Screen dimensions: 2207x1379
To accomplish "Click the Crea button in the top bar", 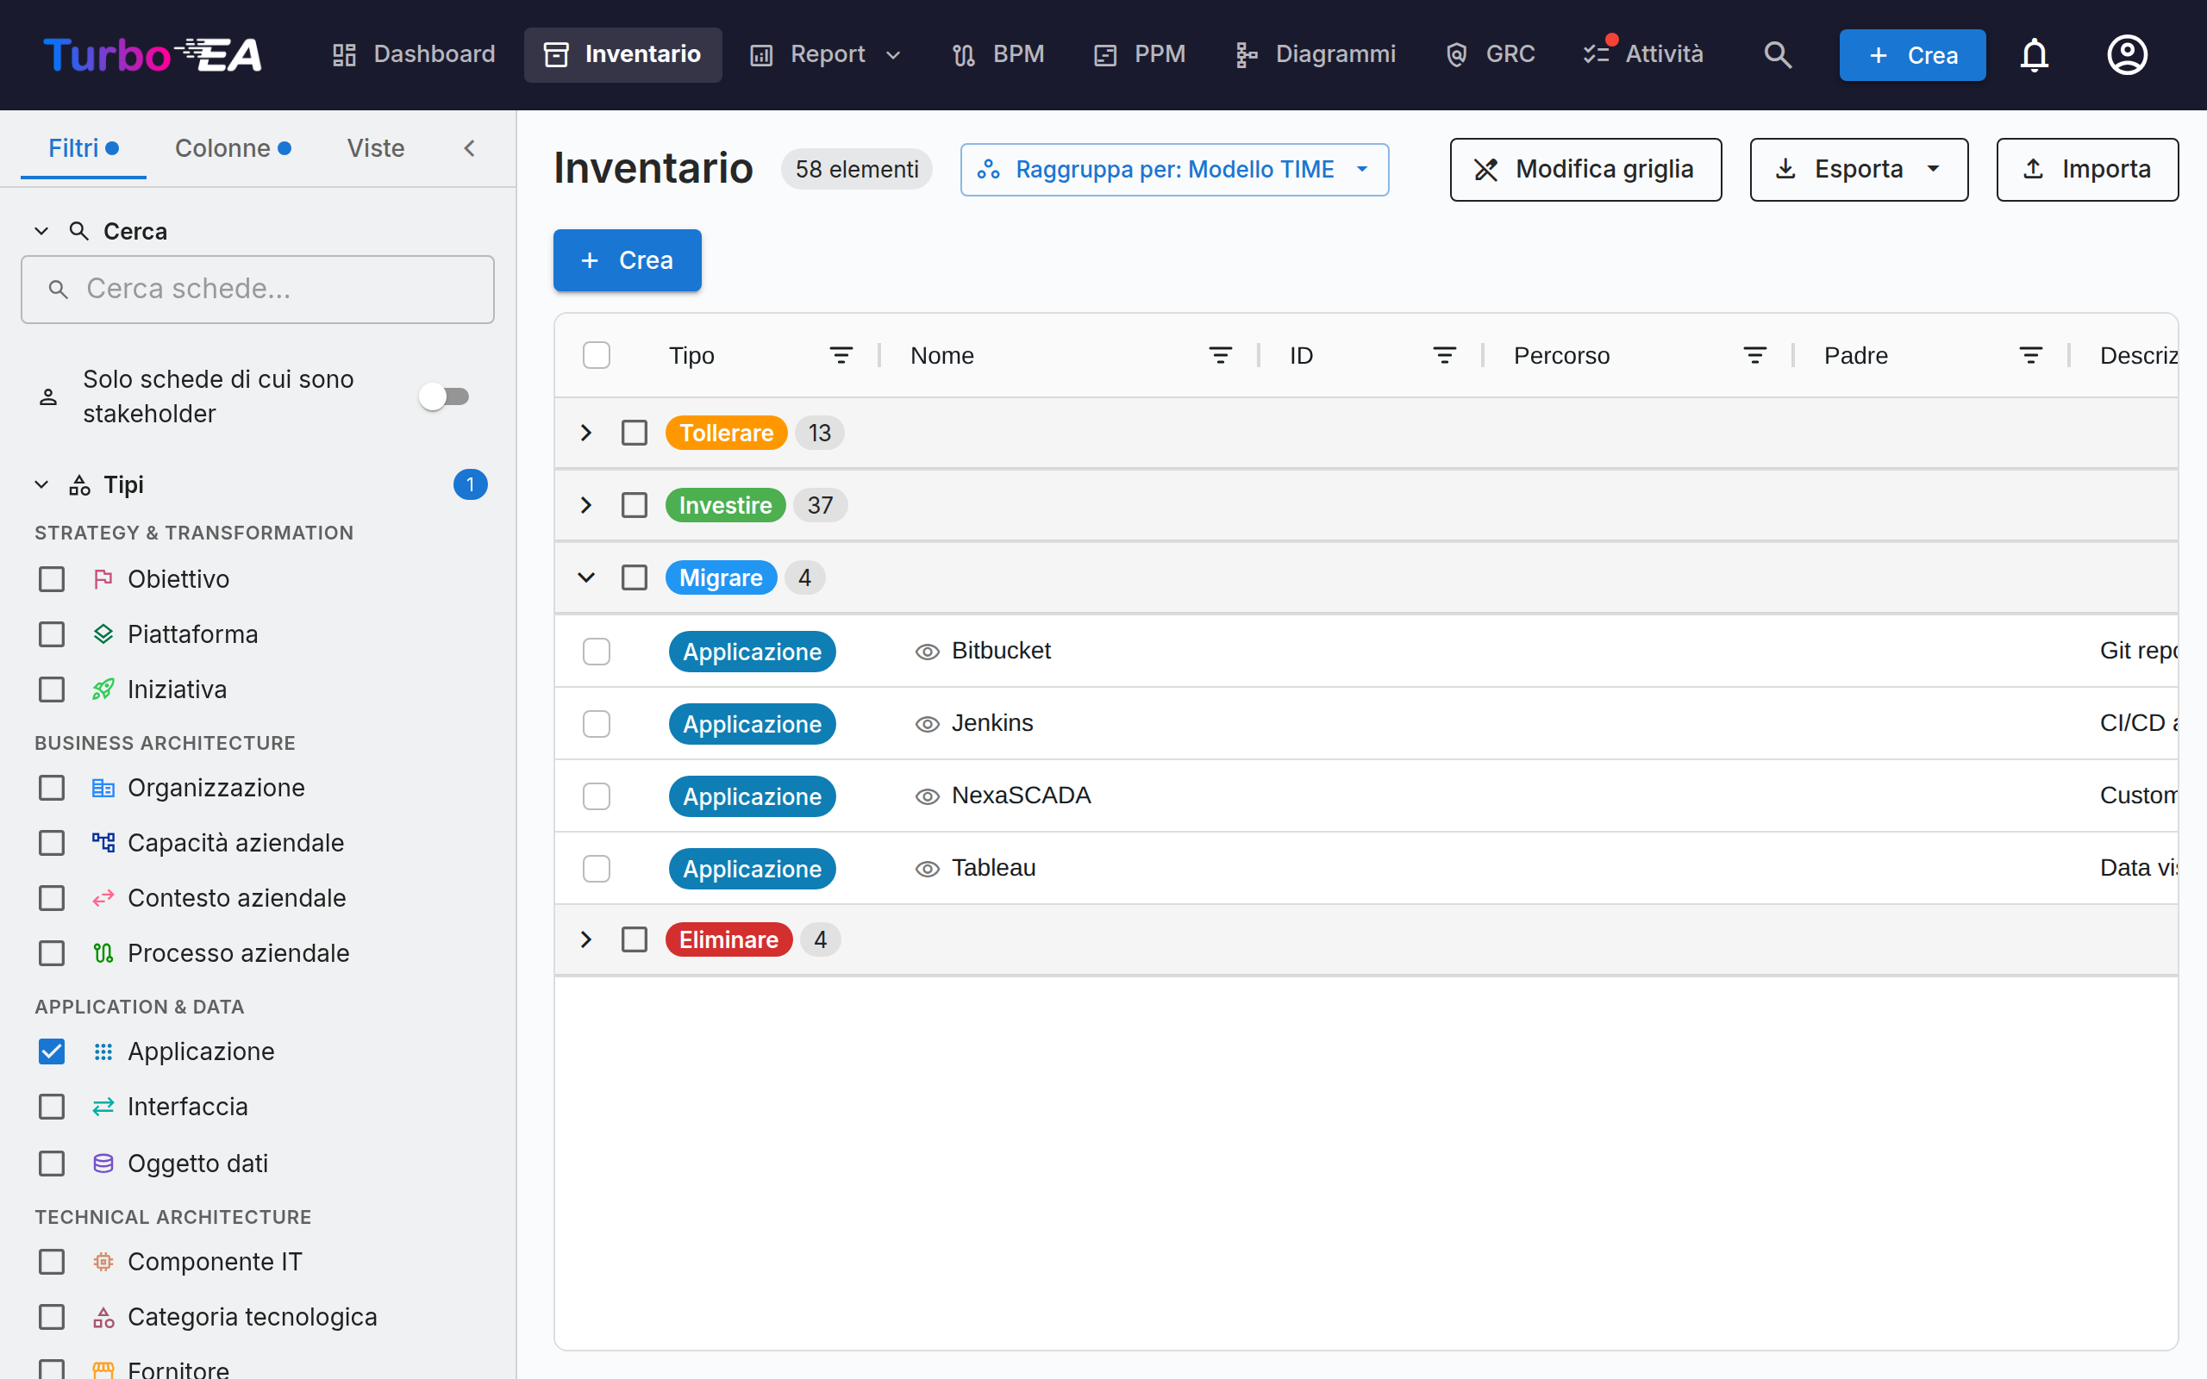I will tap(1911, 56).
